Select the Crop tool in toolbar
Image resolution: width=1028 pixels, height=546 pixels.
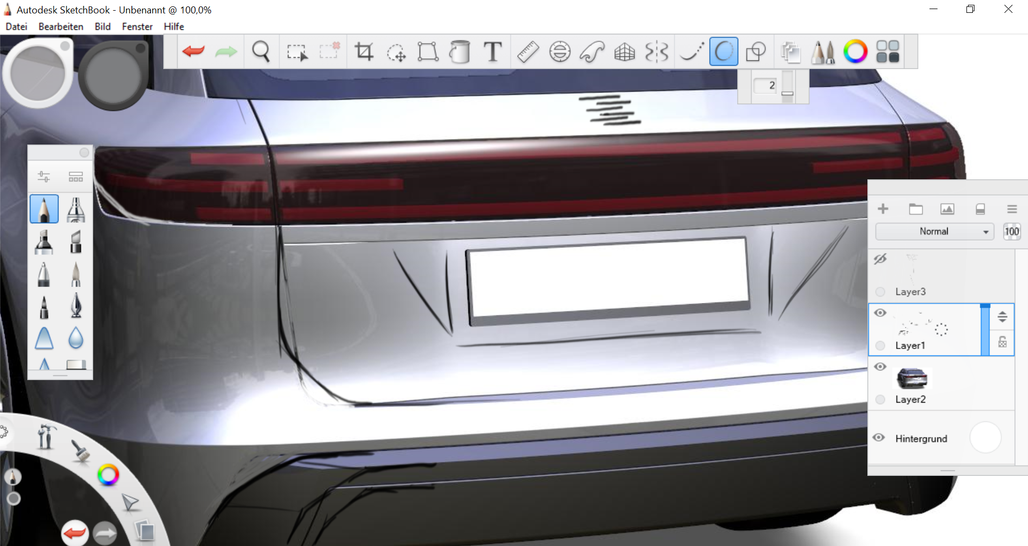point(364,52)
